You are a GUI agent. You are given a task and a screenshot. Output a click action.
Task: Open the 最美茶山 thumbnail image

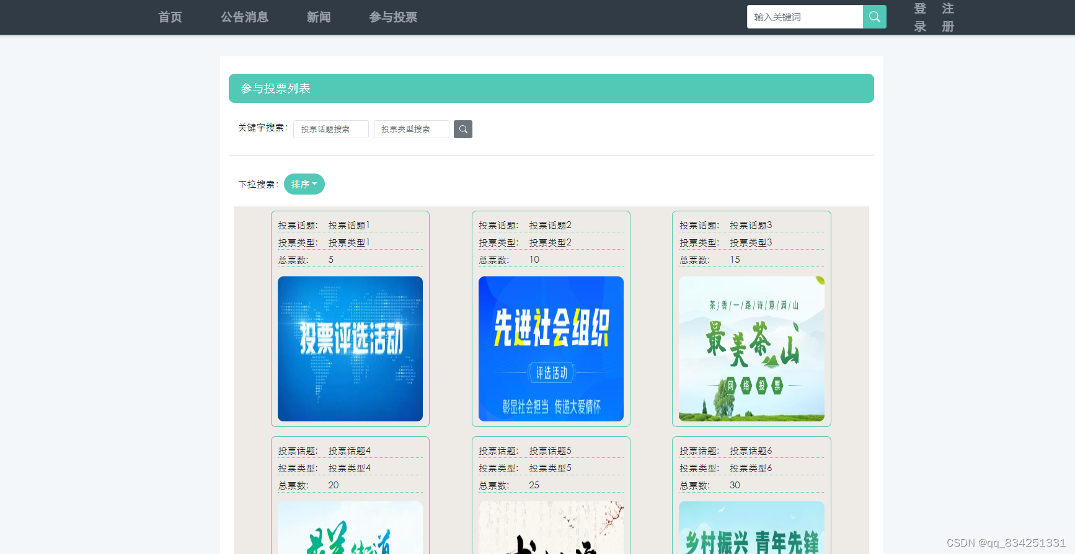pos(751,349)
